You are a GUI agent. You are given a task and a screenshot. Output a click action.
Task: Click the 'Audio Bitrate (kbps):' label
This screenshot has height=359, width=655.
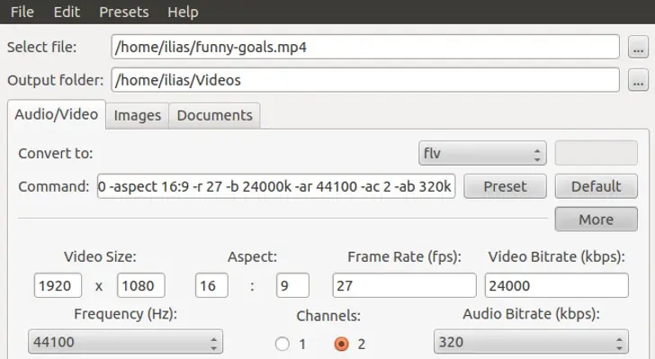coord(531,314)
